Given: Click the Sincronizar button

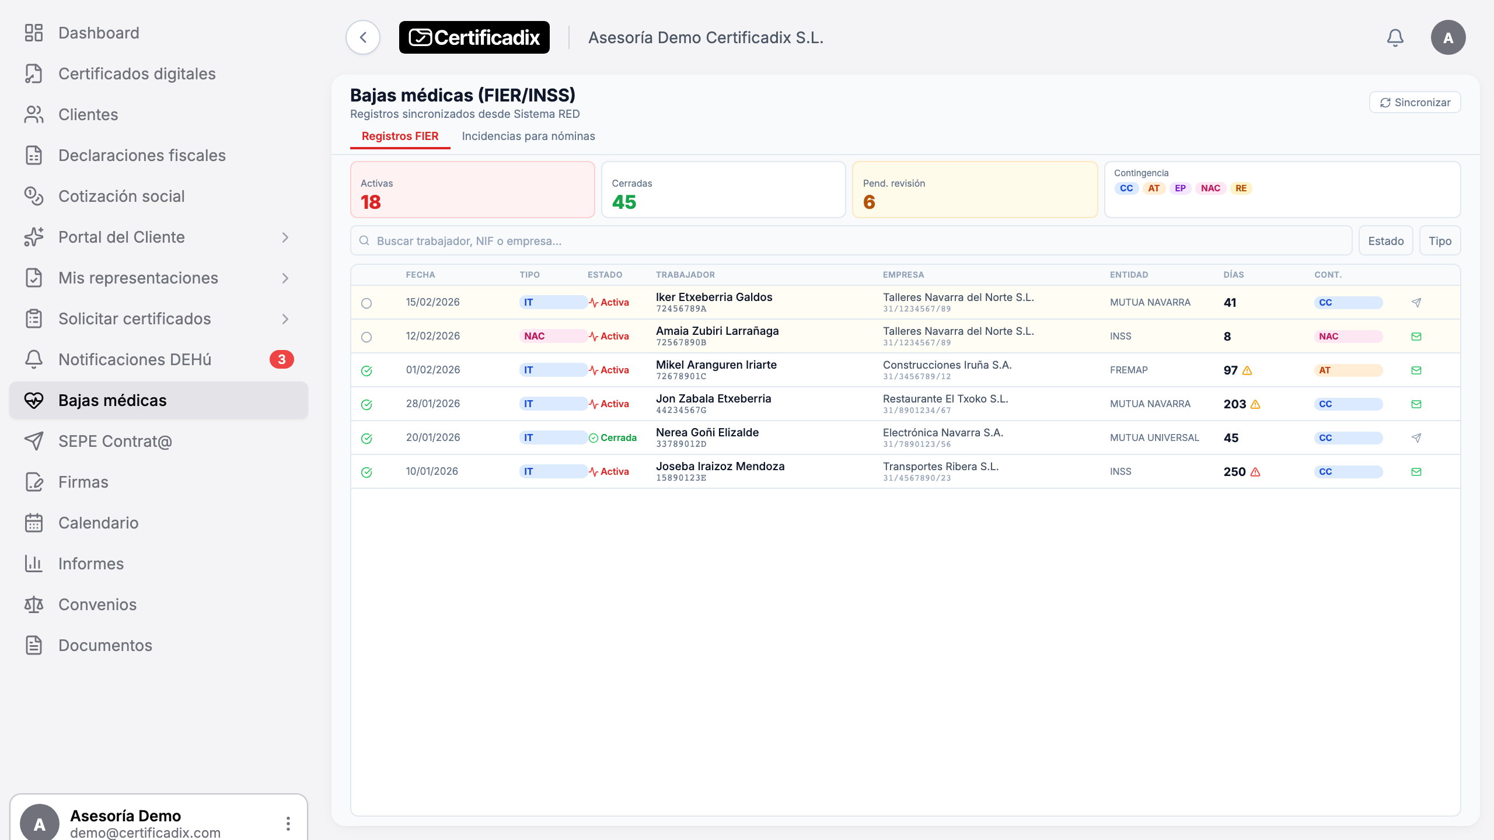Looking at the screenshot, I should click(1415, 103).
